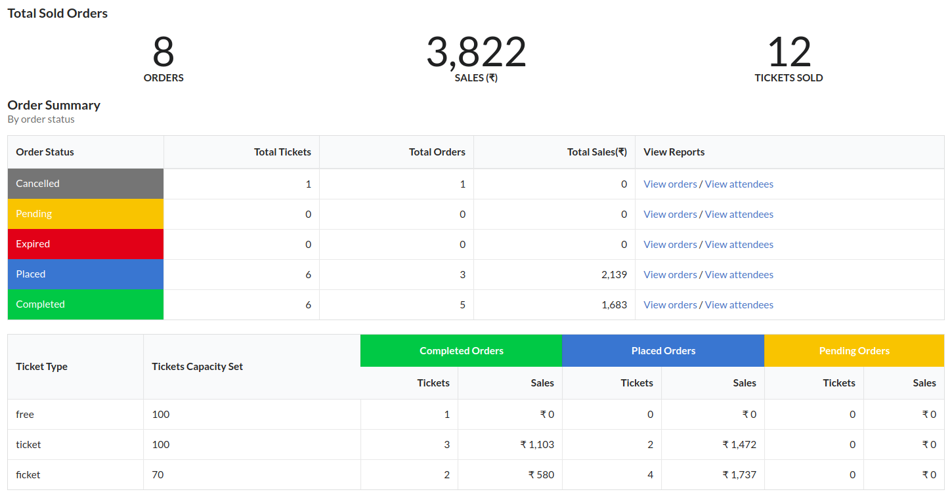
Task: Click the 2,139 Placed total sales value
Action: click(x=614, y=275)
